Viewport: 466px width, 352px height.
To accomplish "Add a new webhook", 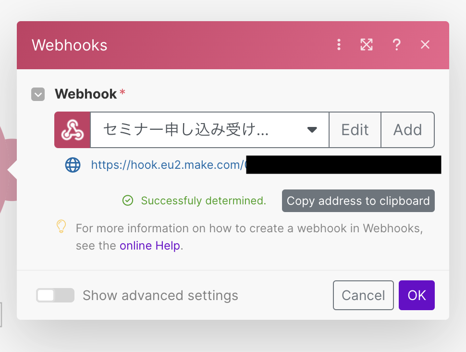I will pyautogui.click(x=408, y=130).
